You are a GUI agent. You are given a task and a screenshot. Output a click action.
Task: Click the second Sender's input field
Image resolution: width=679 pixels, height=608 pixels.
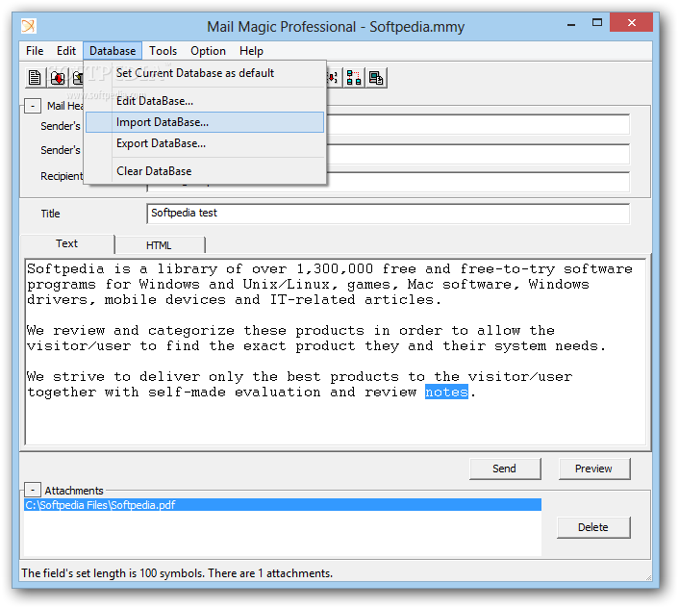coord(478,154)
